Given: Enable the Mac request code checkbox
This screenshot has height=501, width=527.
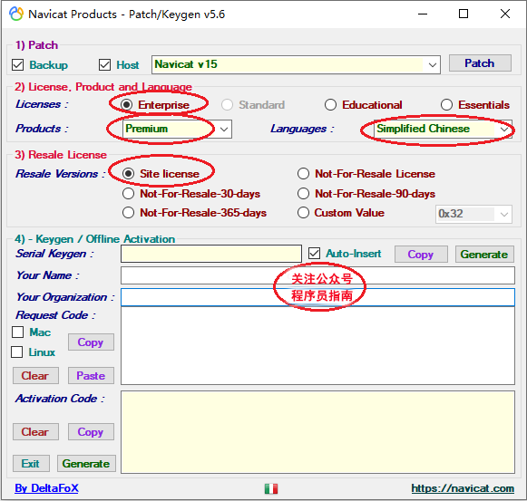Looking at the screenshot, I should [17, 332].
